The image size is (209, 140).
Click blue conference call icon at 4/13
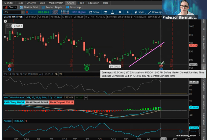161,69
